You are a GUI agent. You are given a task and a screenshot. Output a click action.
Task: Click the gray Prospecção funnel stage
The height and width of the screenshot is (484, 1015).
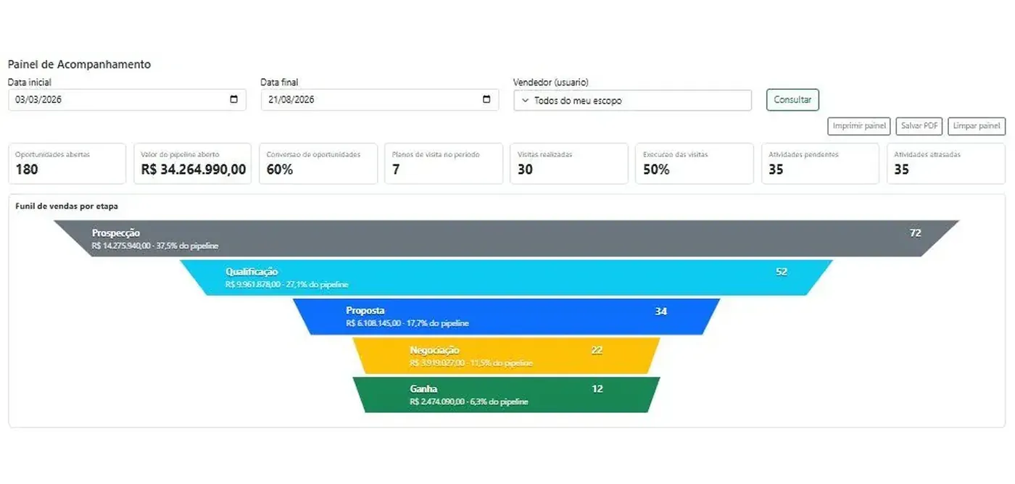point(507,238)
